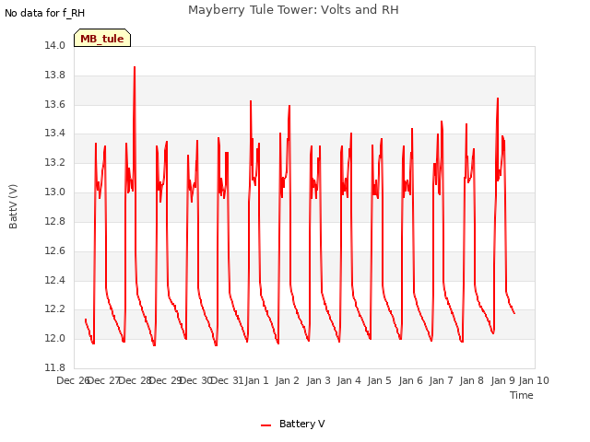Image resolution: width=590 pixels, height=442 pixels.
Task: Click the 13.6 y-axis tick label
Action: tap(55, 104)
